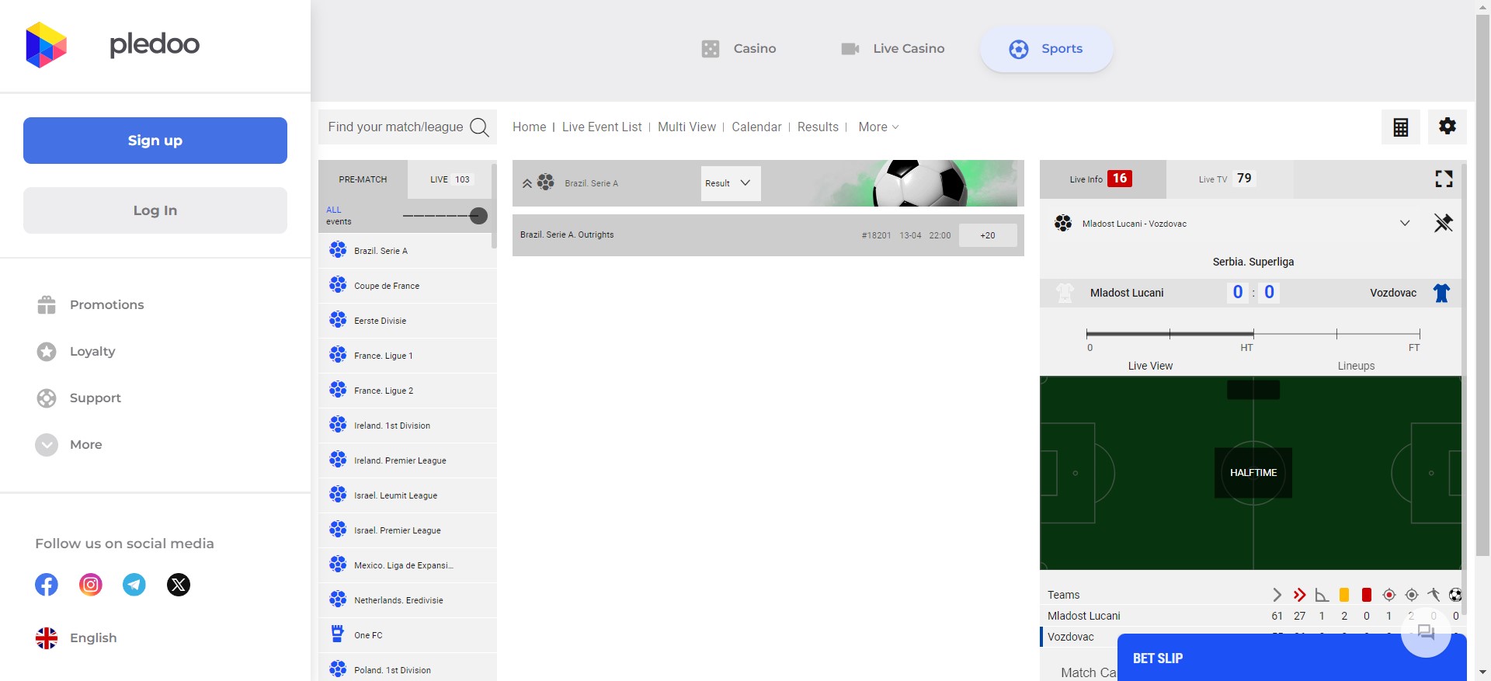Click the page vertical scrollbar

tap(1482, 286)
